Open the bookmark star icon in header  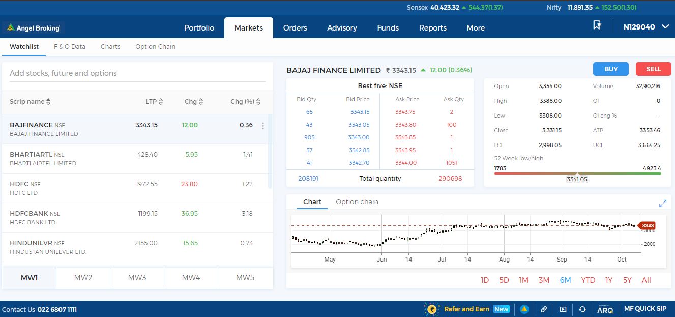click(x=597, y=25)
